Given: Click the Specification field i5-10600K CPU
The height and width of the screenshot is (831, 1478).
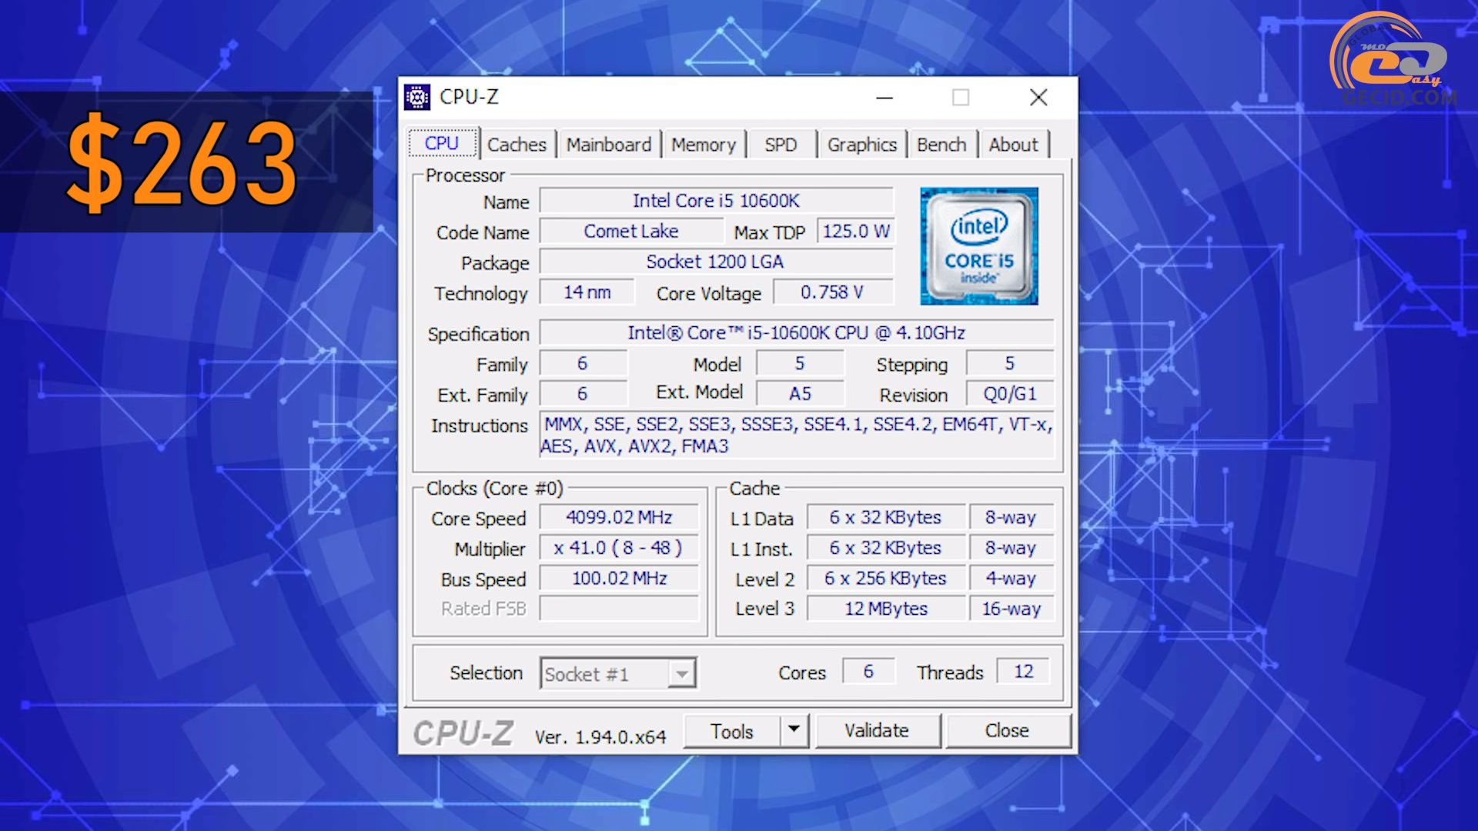Looking at the screenshot, I should point(797,332).
